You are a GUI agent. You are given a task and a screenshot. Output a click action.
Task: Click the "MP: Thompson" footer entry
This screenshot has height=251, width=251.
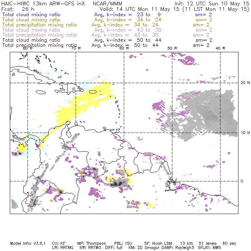(x=92, y=244)
